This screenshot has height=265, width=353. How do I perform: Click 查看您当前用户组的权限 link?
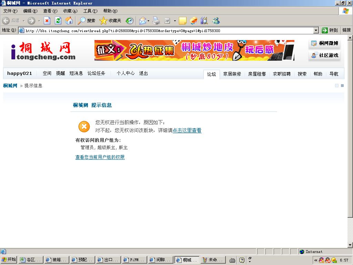(x=100, y=157)
